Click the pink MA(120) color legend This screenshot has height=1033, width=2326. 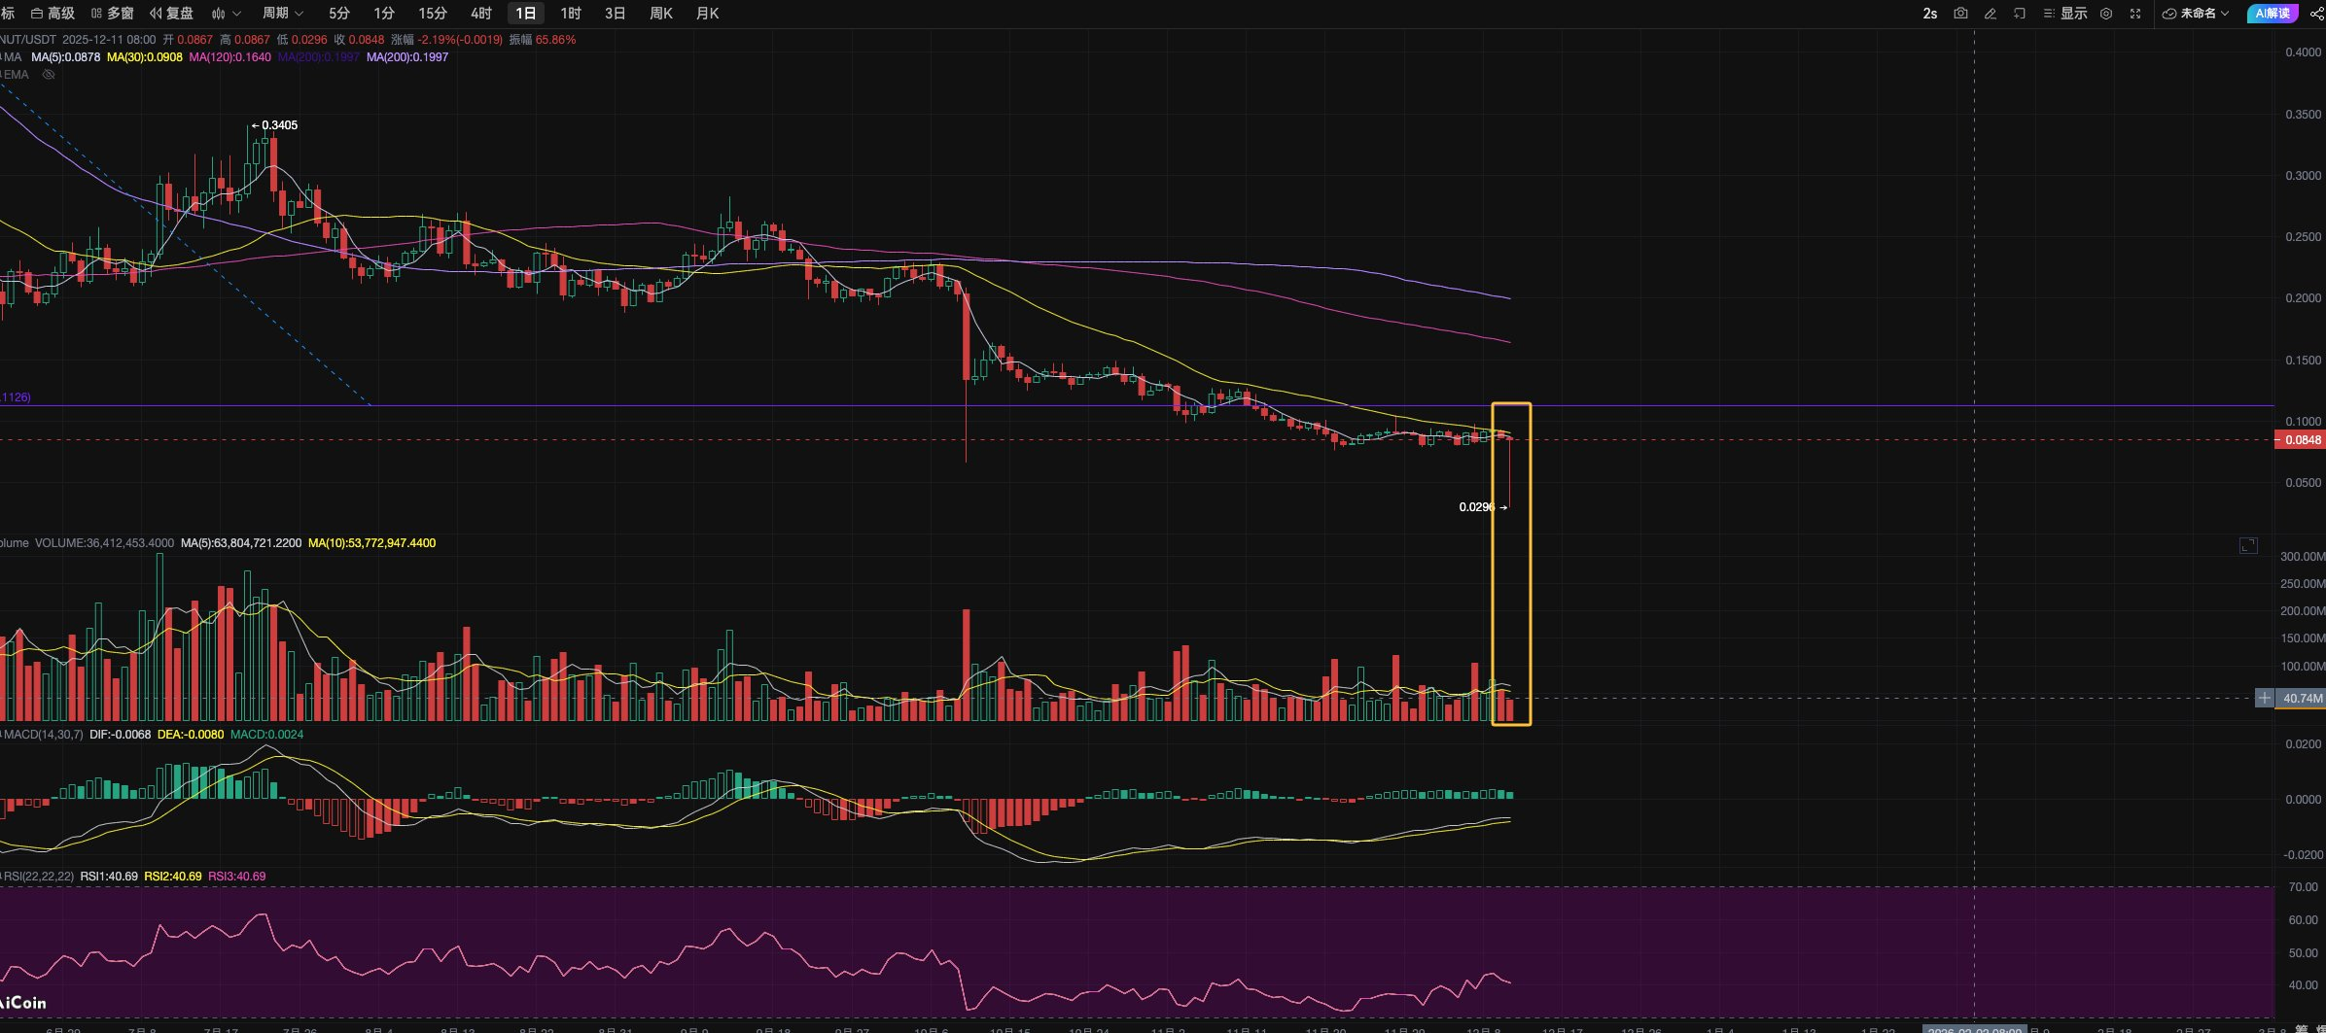(230, 57)
